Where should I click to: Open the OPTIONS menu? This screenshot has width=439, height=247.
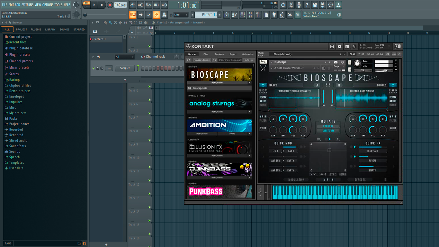(48, 5)
